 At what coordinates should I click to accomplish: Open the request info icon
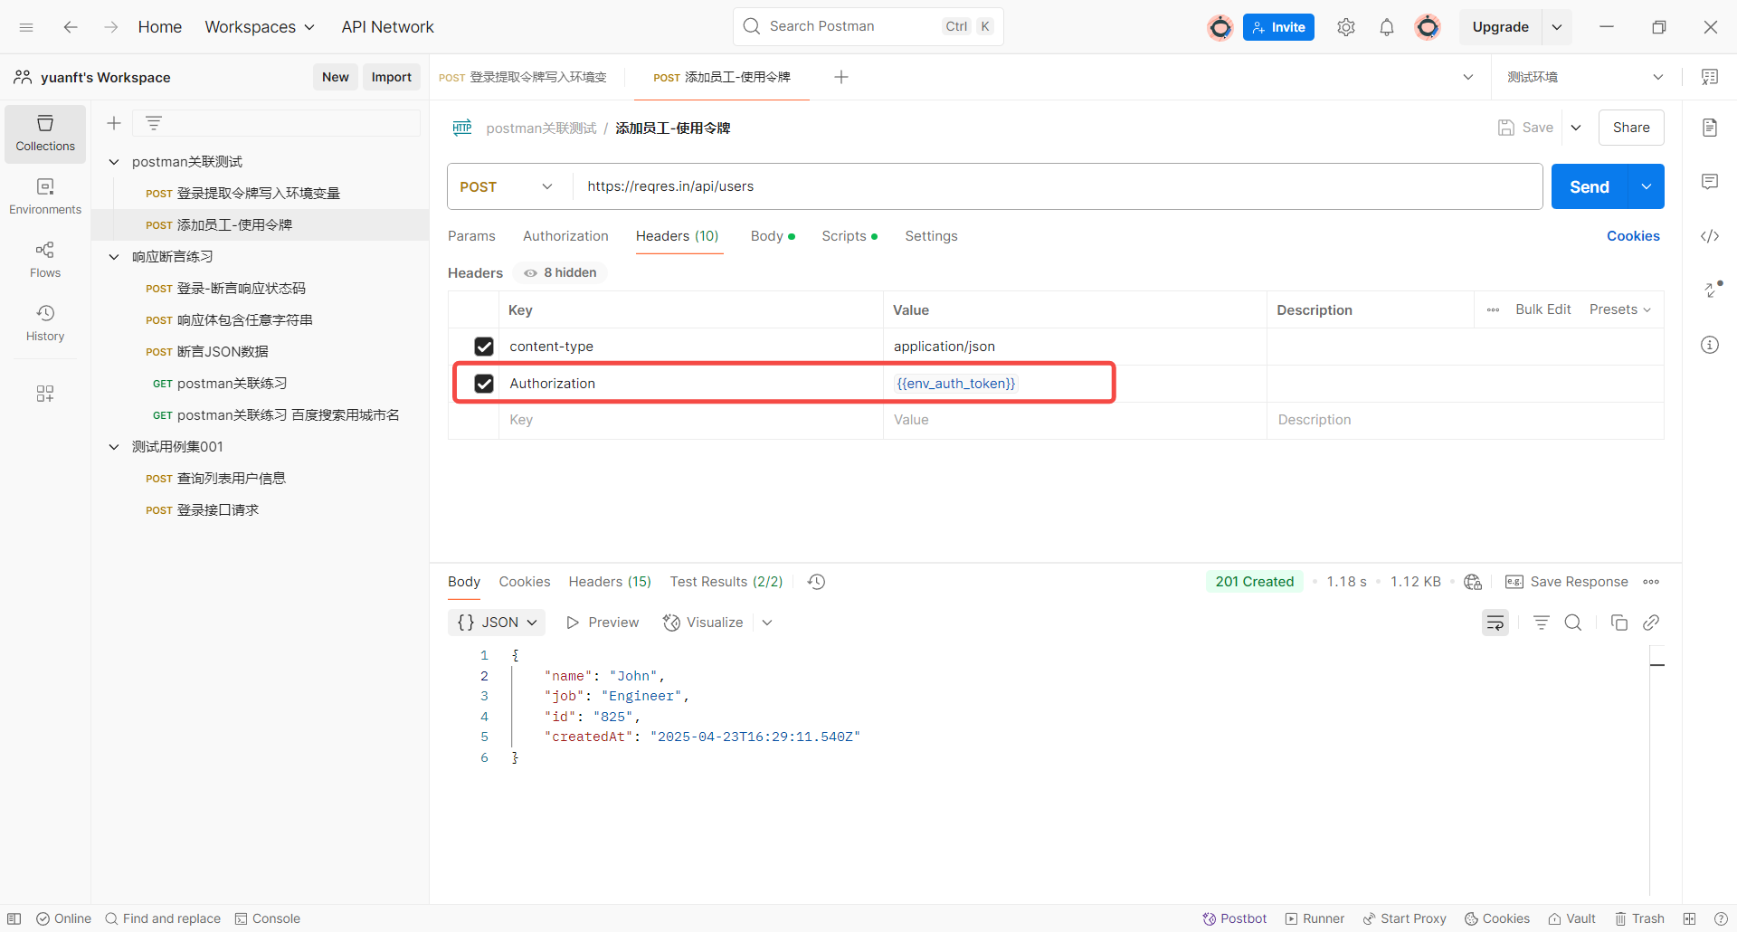(x=1710, y=345)
